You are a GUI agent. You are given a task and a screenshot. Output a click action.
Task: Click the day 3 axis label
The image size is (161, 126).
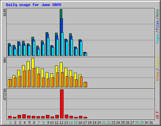point(20,123)
